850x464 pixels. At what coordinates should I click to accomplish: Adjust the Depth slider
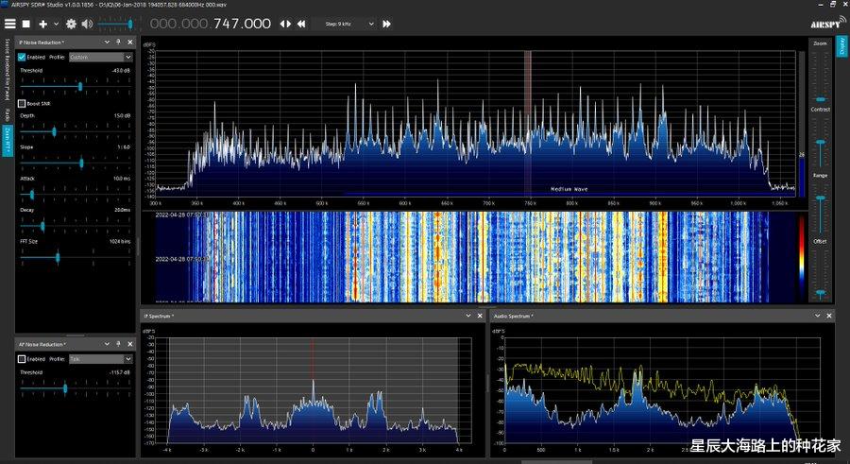pos(76,131)
